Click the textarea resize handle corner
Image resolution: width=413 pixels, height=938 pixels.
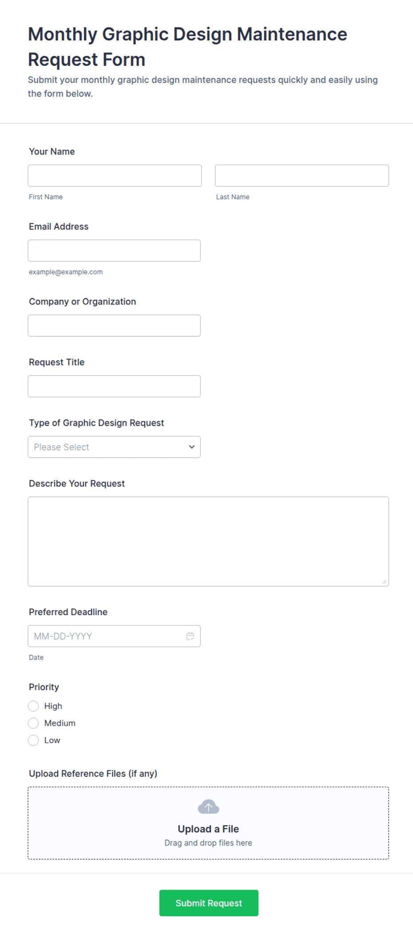[384, 582]
